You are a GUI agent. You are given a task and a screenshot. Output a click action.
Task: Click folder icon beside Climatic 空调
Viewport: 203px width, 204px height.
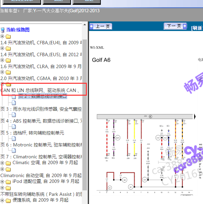(8, 163)
